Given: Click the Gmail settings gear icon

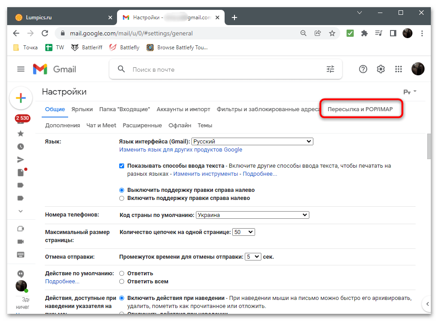Looking at the screenshot, I should point(381,69).
